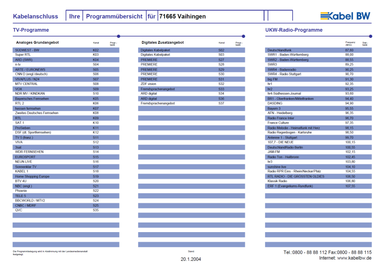Screen dimensions: 384x272
Task: Click the Phoenix channel row
Action: [x=66, y=191]
